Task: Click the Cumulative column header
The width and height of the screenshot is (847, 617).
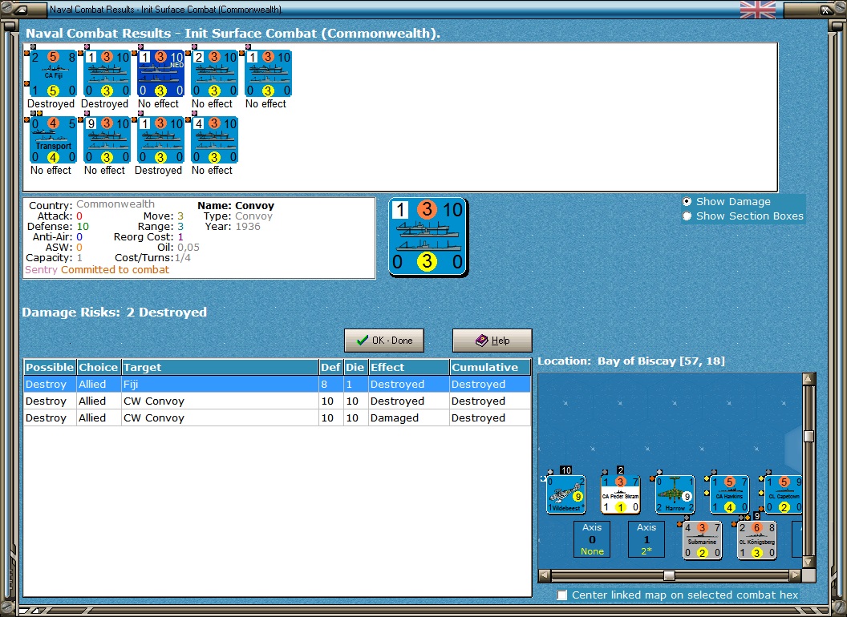Action: click(x=490, y=367)
